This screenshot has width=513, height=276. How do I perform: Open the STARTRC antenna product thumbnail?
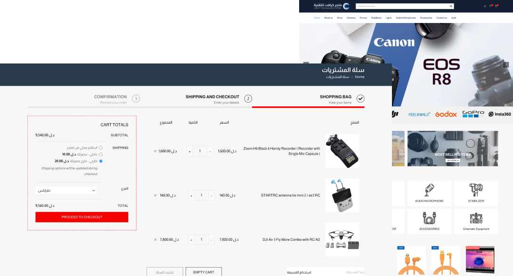coord(342,195)
